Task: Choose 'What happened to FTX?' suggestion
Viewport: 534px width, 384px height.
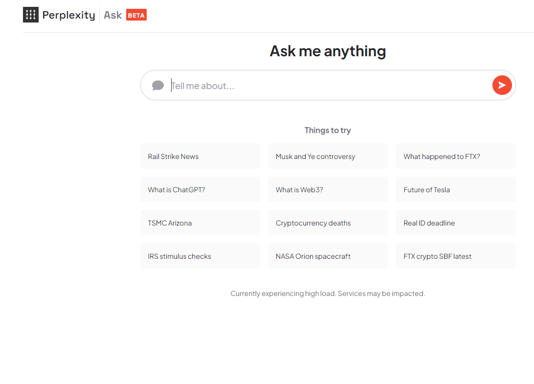Action: point(455,156)
